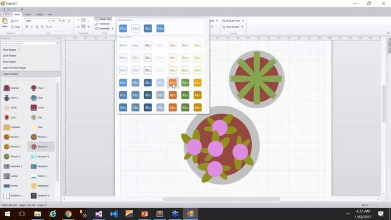The image size is (391, 220).
Task: Increase font size with grow font icon
Action: (64, 21)
